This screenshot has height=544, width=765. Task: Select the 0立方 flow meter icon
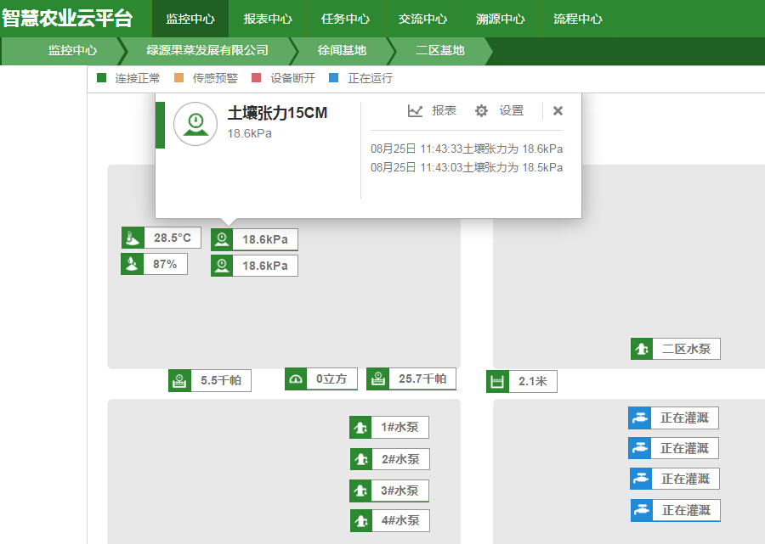pos(296,379)
